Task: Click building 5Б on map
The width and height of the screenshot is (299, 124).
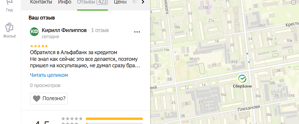Action: click(170, 79)
